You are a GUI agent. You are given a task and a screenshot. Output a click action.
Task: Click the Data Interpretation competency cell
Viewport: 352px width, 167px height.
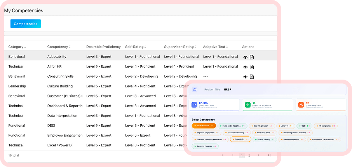[62, 116]
